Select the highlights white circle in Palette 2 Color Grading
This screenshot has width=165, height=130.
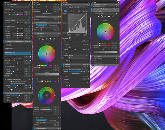coord(50,39)
